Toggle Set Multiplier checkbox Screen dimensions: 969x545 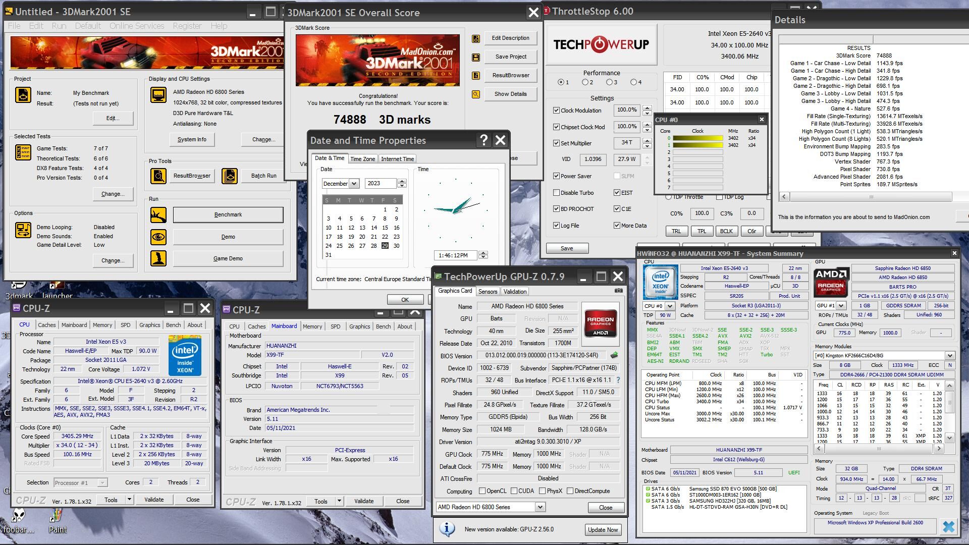pos(556,143)
